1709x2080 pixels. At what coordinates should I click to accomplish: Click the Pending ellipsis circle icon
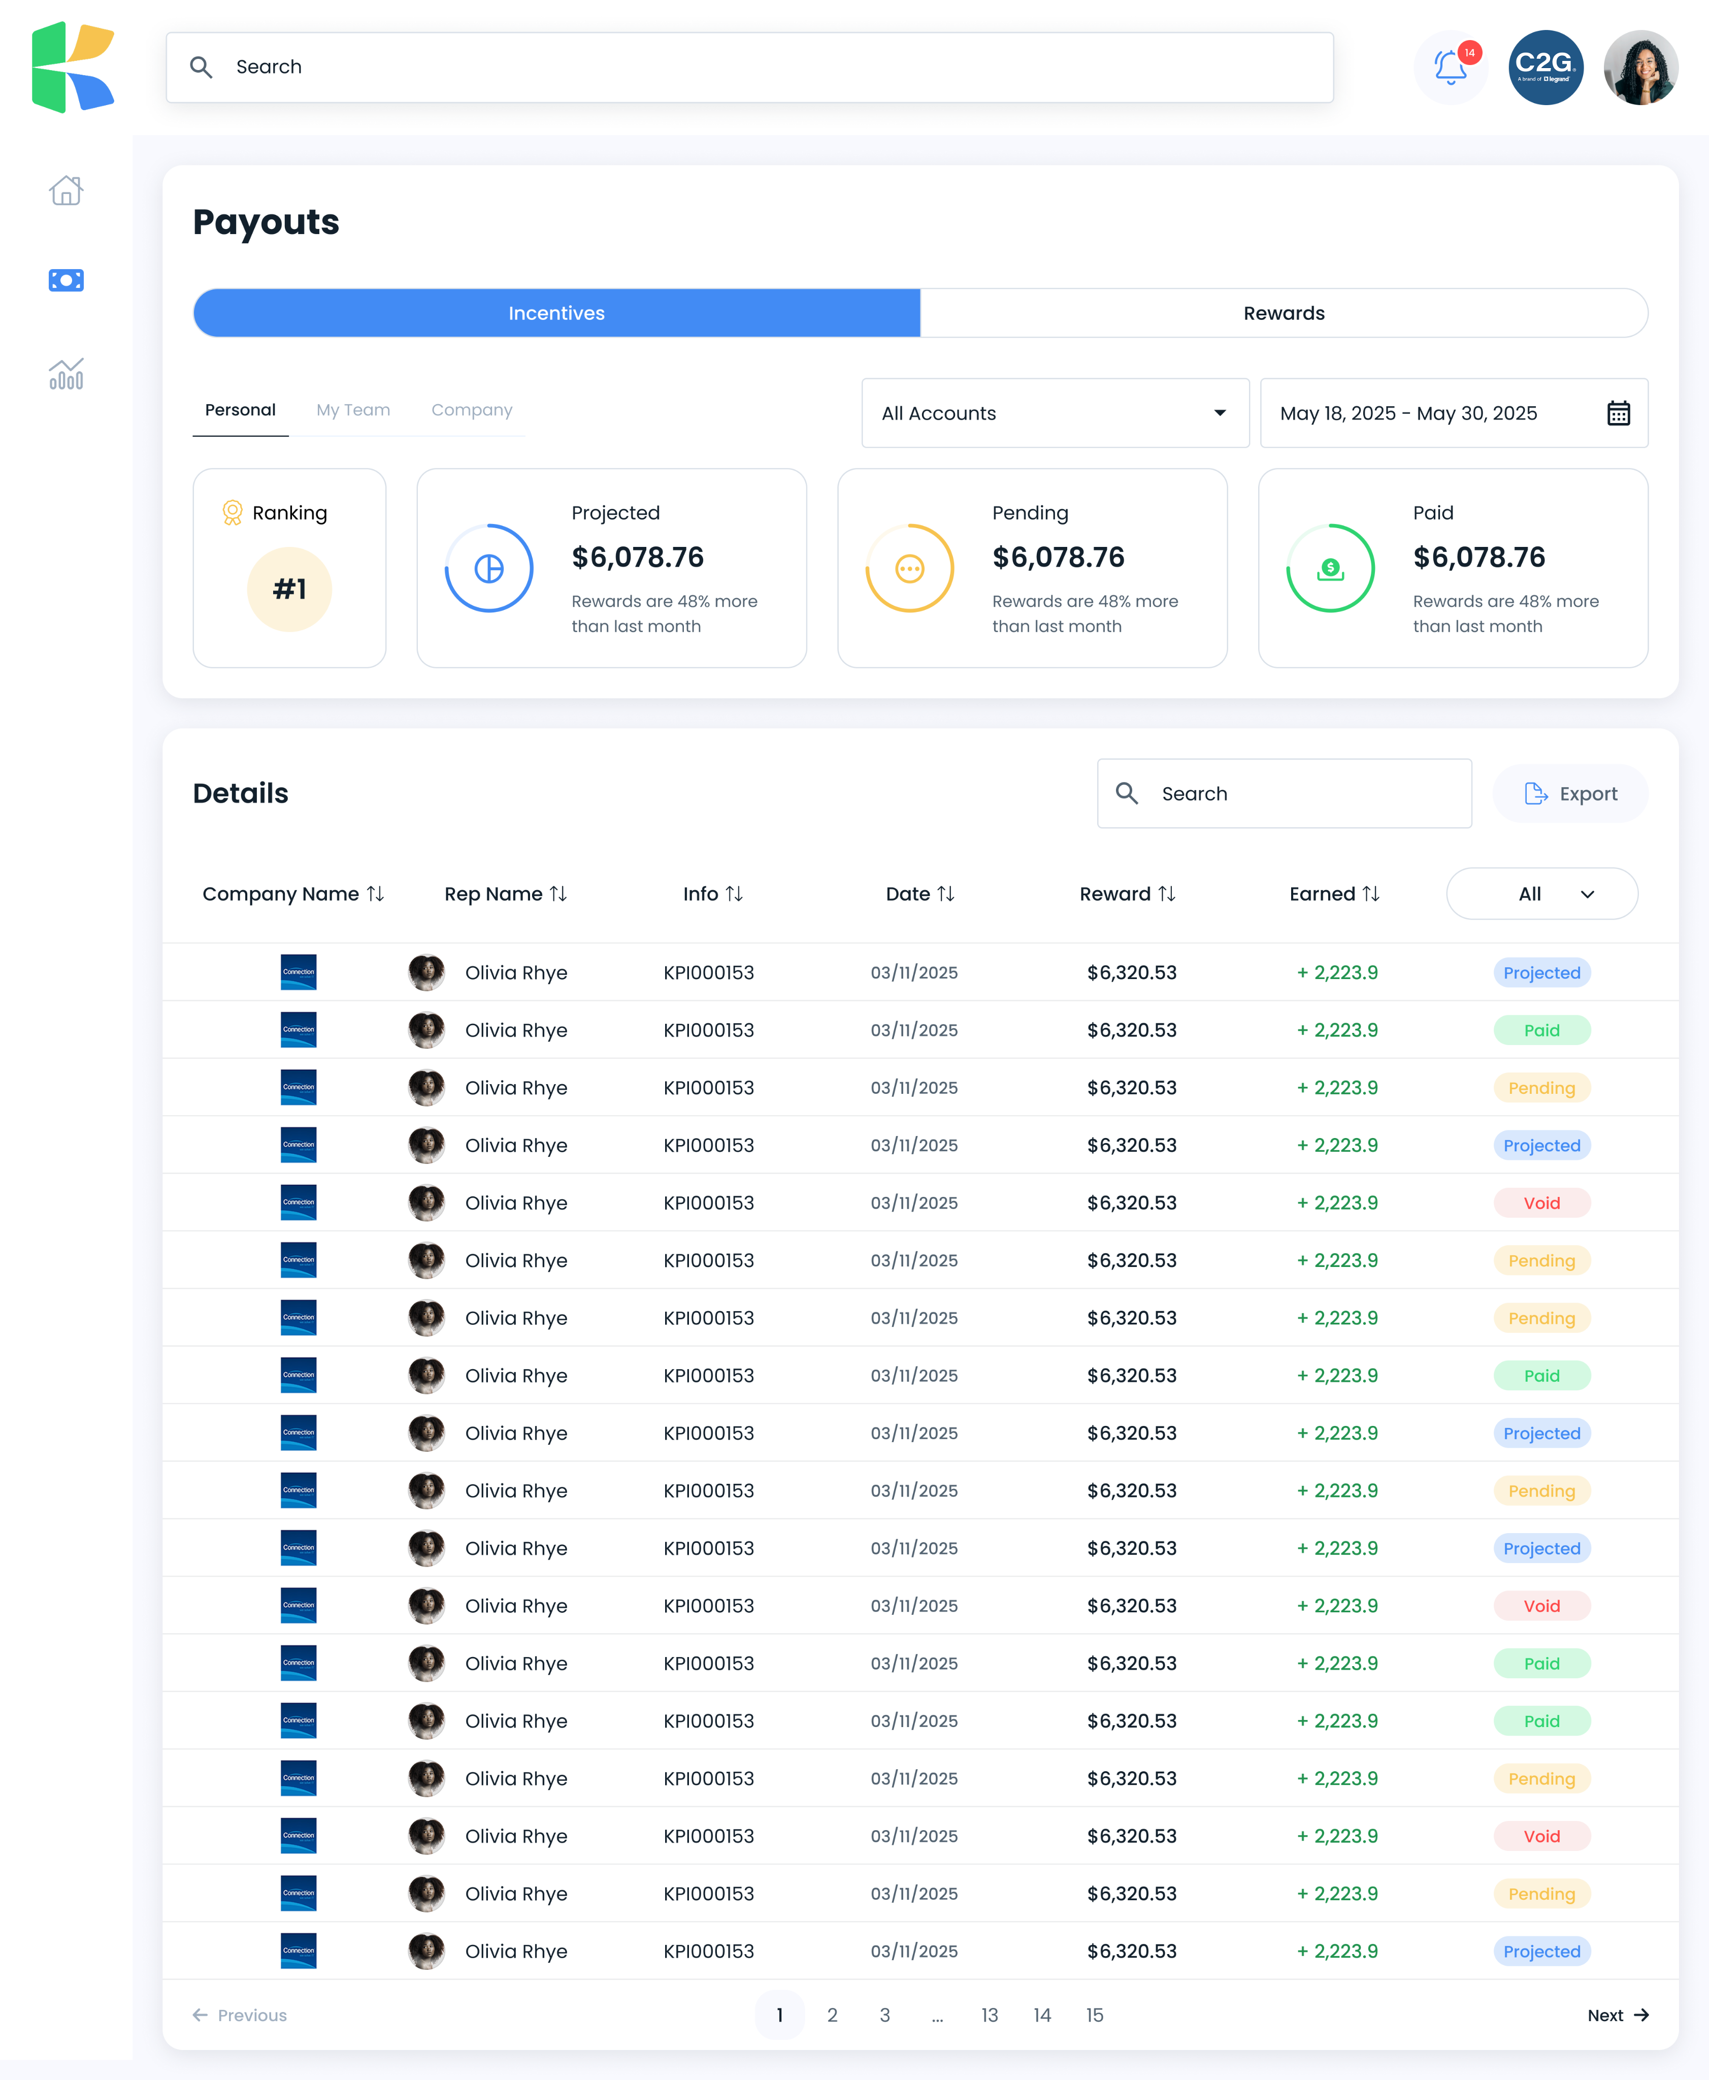[x=910, y=568]
